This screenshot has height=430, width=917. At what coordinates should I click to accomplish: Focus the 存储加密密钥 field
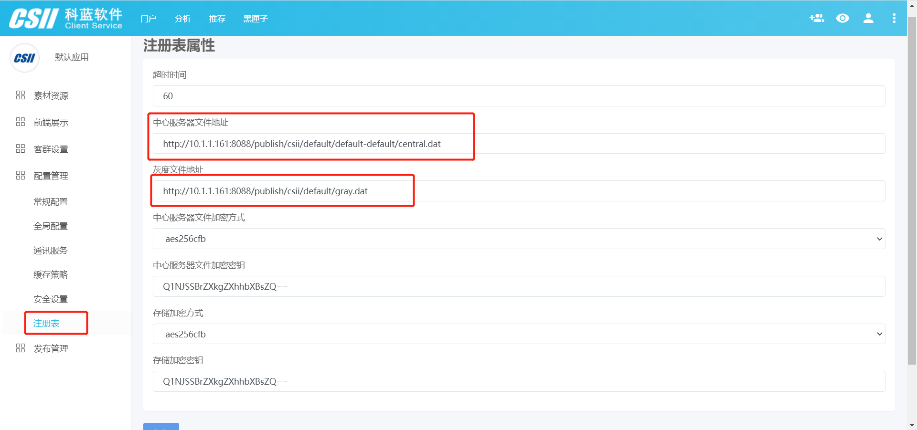pyautogui.click(x=519, y=381)
